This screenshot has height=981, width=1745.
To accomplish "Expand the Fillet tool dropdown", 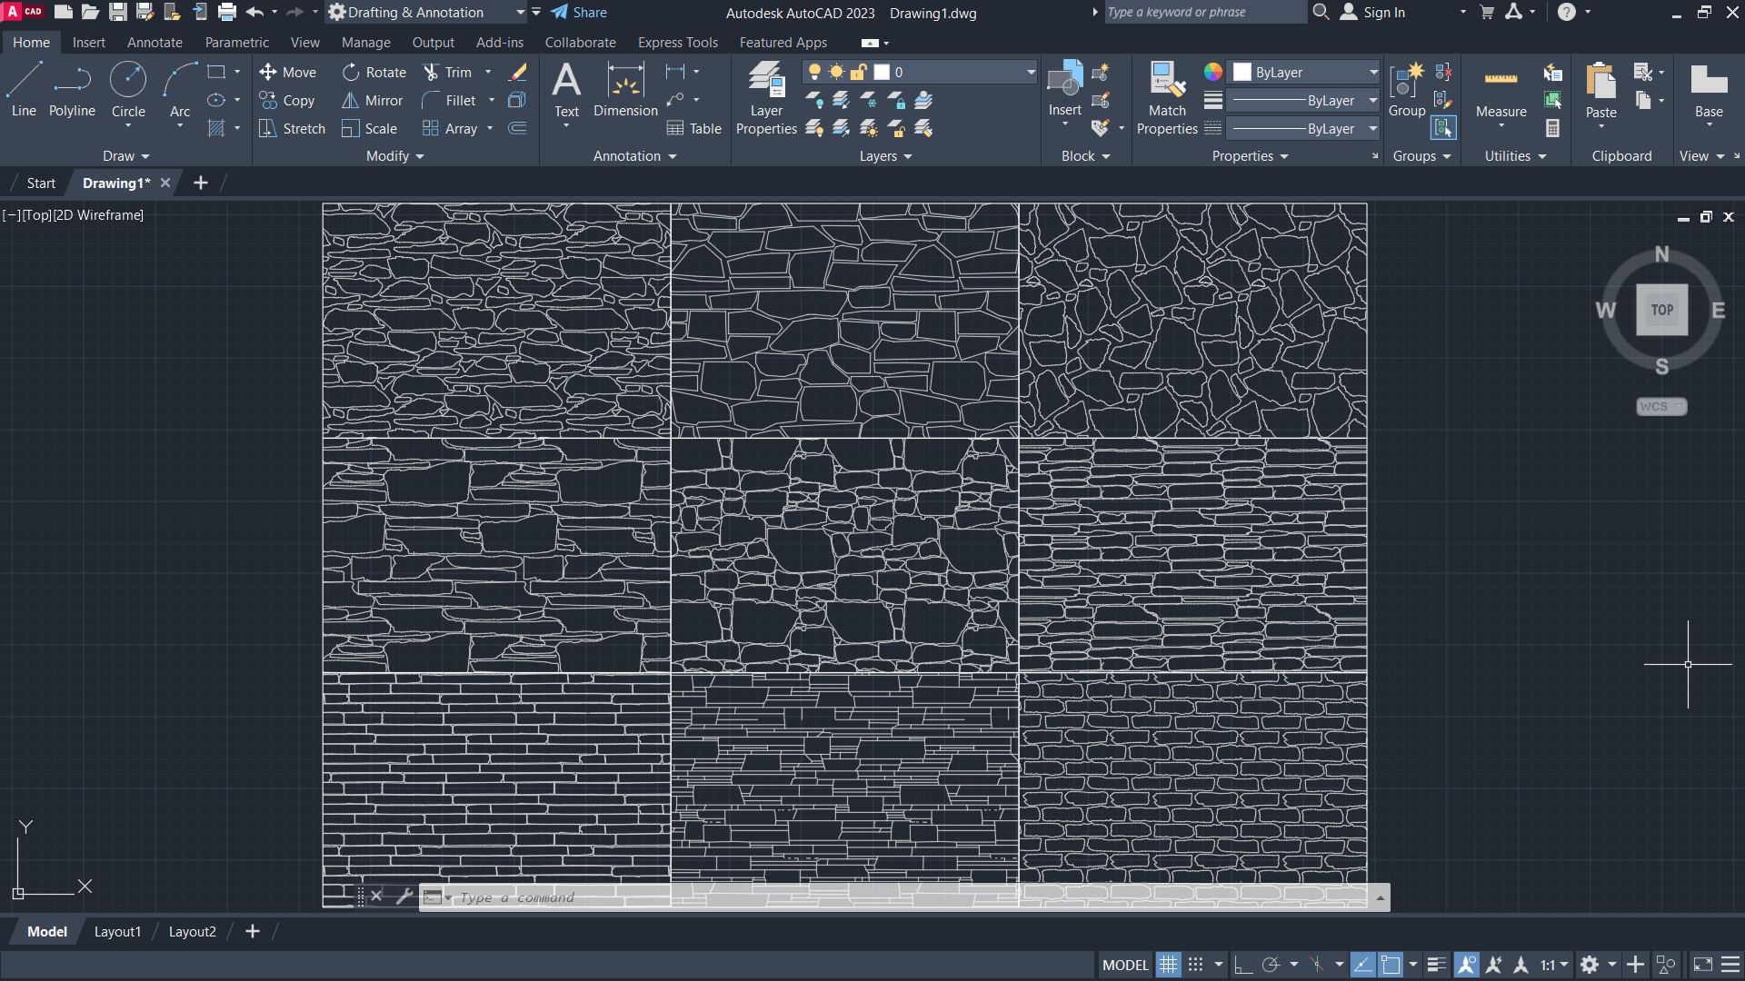I will click(x=493, y=99).
